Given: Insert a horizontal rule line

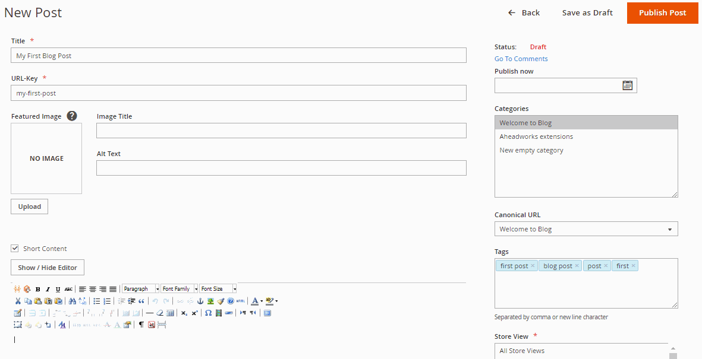Looking at the screenshot, I should pos(150,313).
